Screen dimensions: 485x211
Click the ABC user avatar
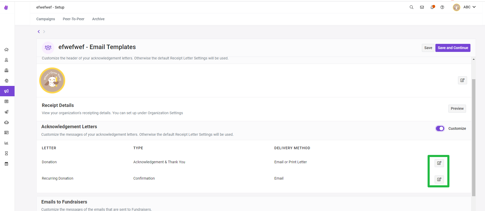coord(456,7)
